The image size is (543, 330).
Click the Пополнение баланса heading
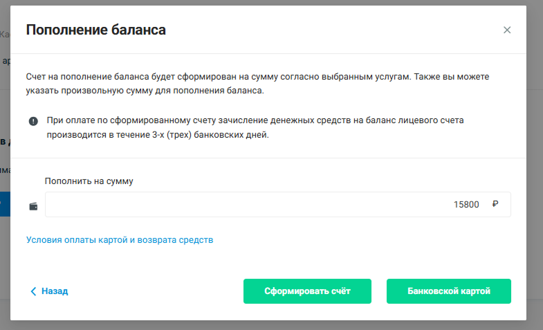[96, 30]
